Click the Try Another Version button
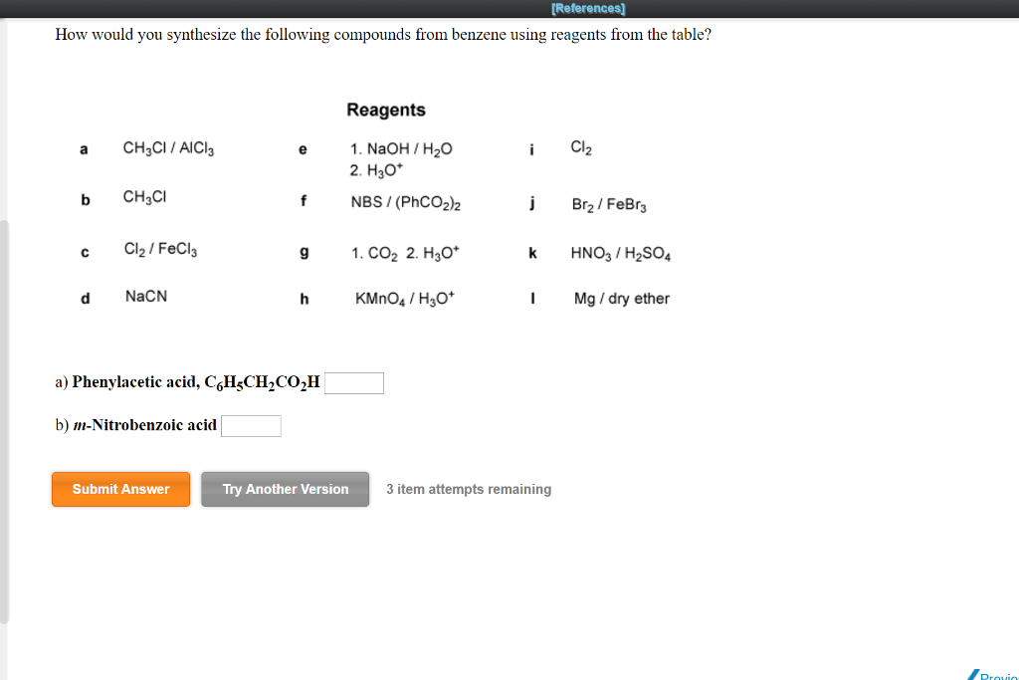Viewport: 1019px width, 680px height. point(285,489)
